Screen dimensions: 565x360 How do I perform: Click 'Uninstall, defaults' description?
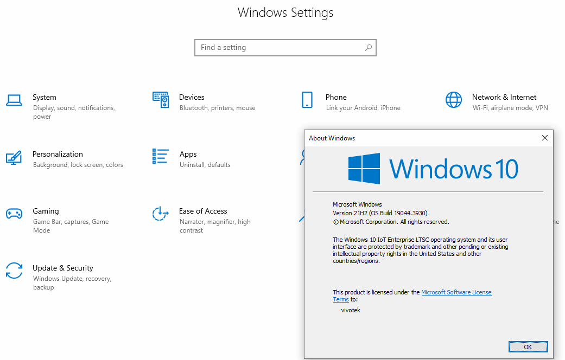click(x=205, y=164)
